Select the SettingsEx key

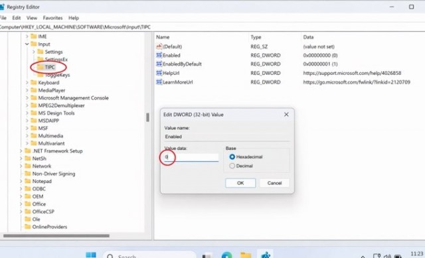point(56,59)
